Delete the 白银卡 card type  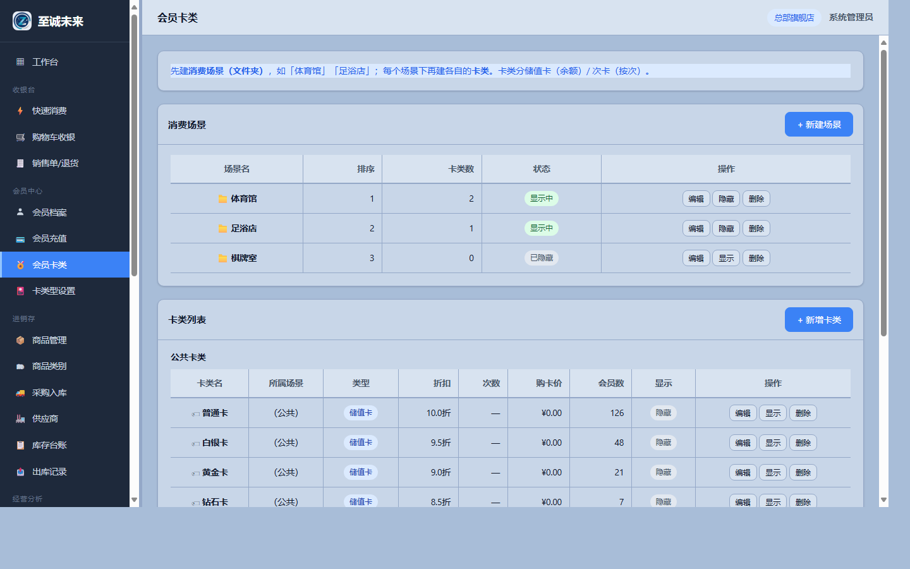click(803, 443)
